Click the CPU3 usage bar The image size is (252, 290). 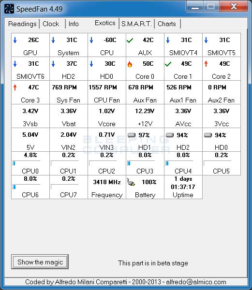point(141,163)
